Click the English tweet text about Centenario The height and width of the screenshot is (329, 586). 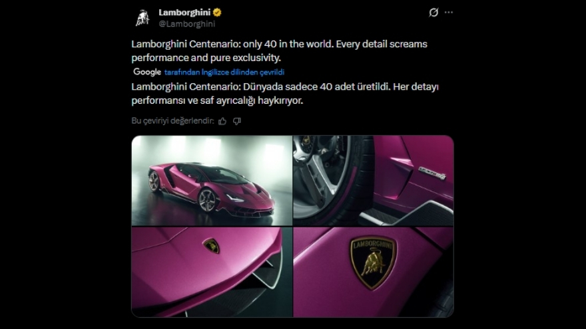click(279, 51)
